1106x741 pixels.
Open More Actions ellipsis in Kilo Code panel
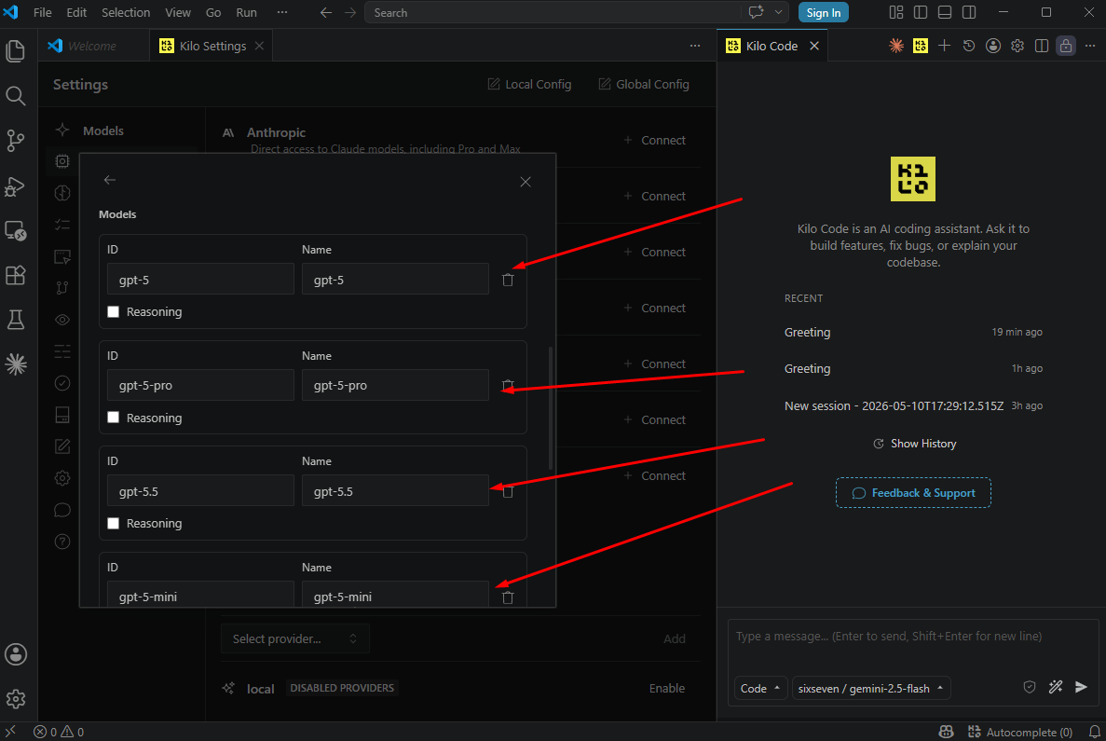click(1090, 46)
